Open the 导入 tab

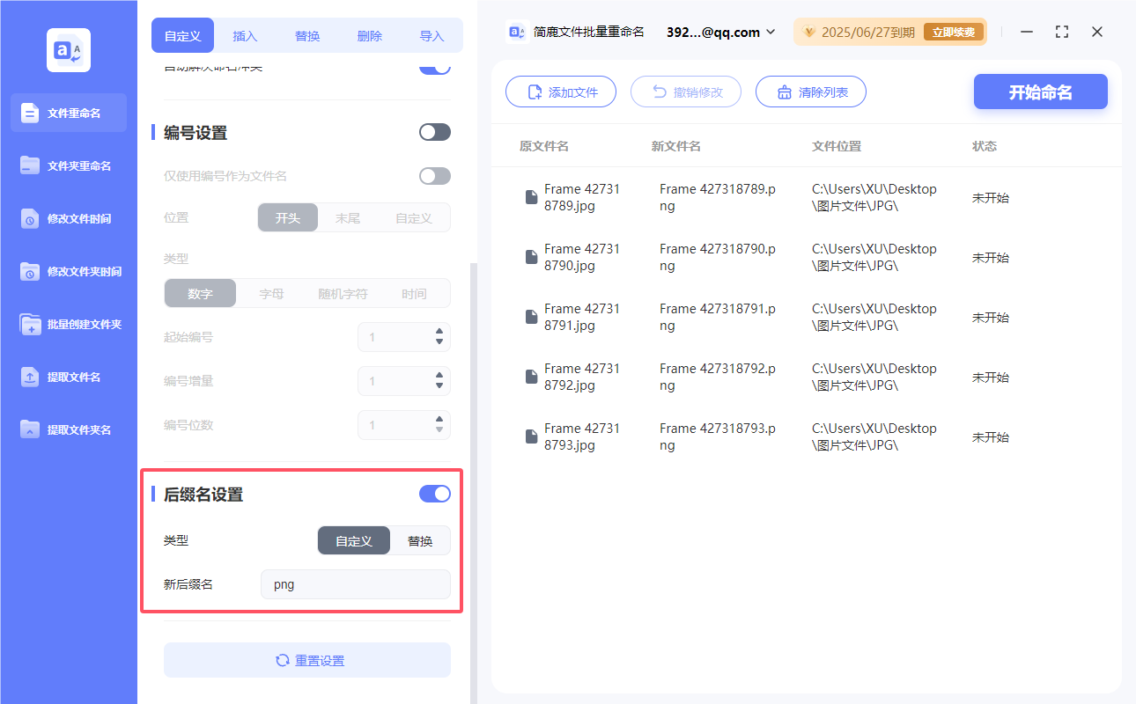(432, 35)
